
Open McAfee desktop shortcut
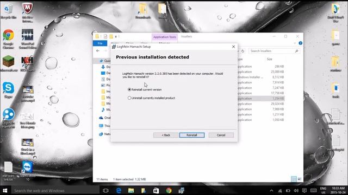click(x=27, y=13)
